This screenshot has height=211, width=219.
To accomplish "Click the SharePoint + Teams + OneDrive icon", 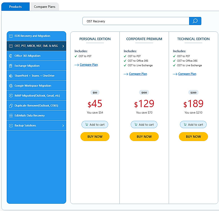I will [11, 76].
